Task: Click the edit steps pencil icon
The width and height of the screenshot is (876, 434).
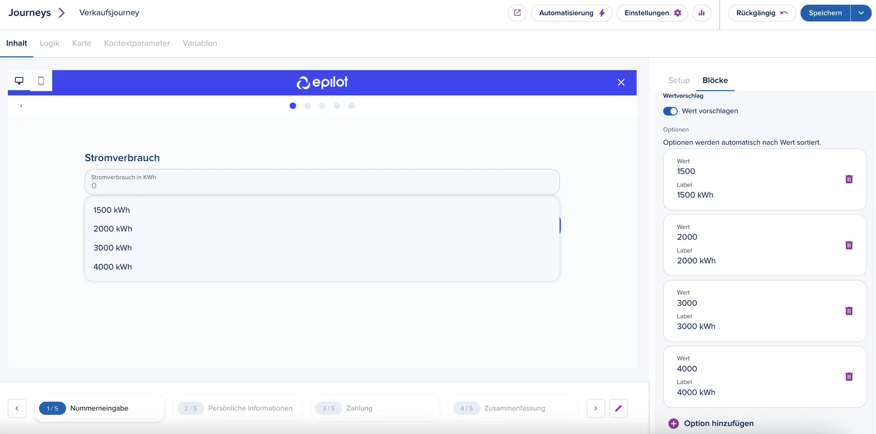Action: [618, 408]
